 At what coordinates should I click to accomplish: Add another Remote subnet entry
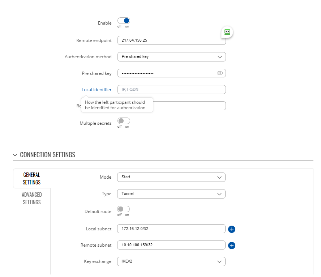(232, 245)
